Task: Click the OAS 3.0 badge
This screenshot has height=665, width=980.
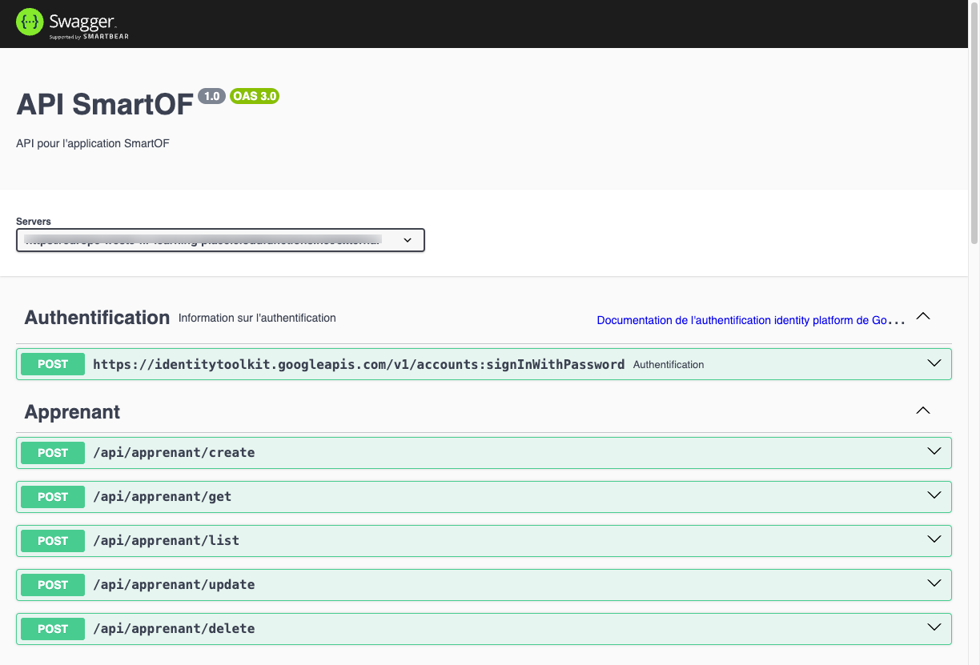Action: (x=255, y=96)
